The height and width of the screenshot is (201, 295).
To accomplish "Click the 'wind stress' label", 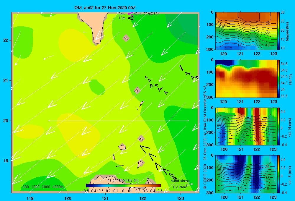I will 181,181.
